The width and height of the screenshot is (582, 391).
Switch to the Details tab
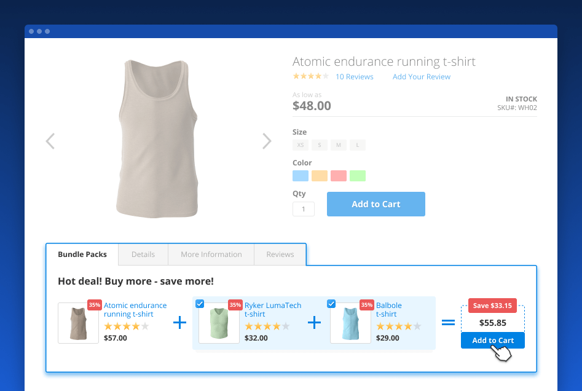143,255
